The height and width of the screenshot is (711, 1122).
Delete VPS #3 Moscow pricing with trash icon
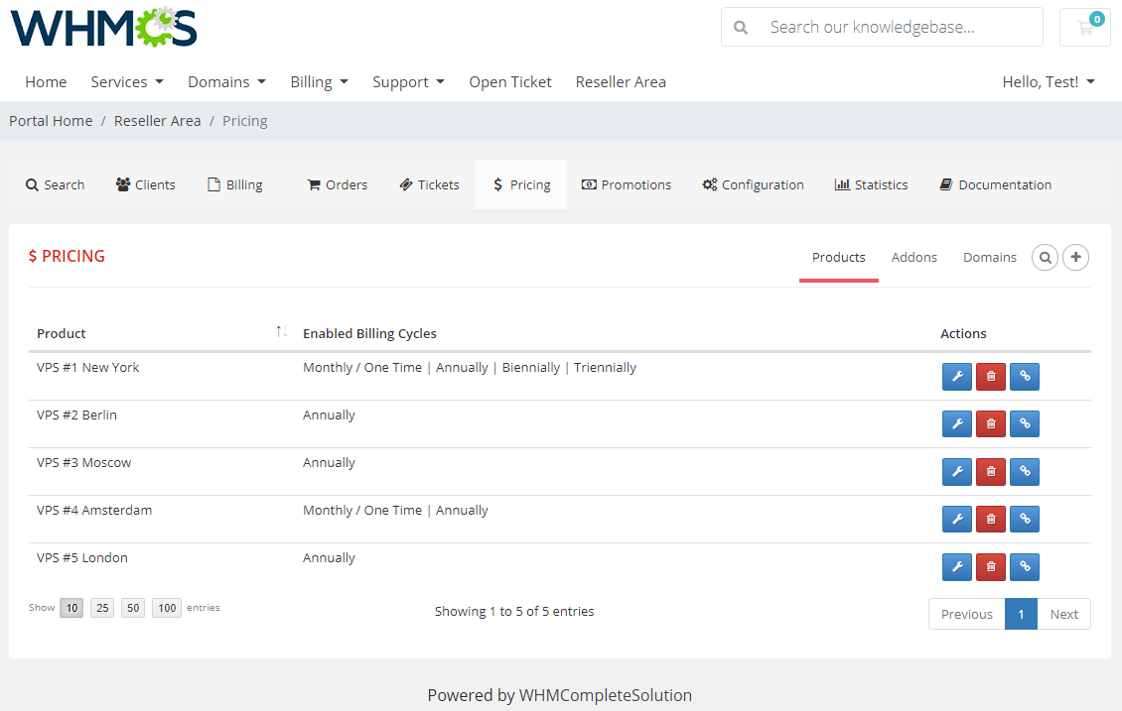990,472
